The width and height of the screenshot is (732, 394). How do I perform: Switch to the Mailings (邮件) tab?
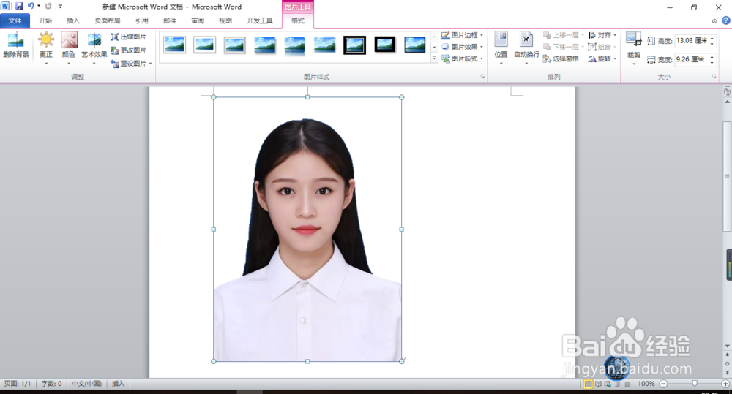(x=170, y=20)
